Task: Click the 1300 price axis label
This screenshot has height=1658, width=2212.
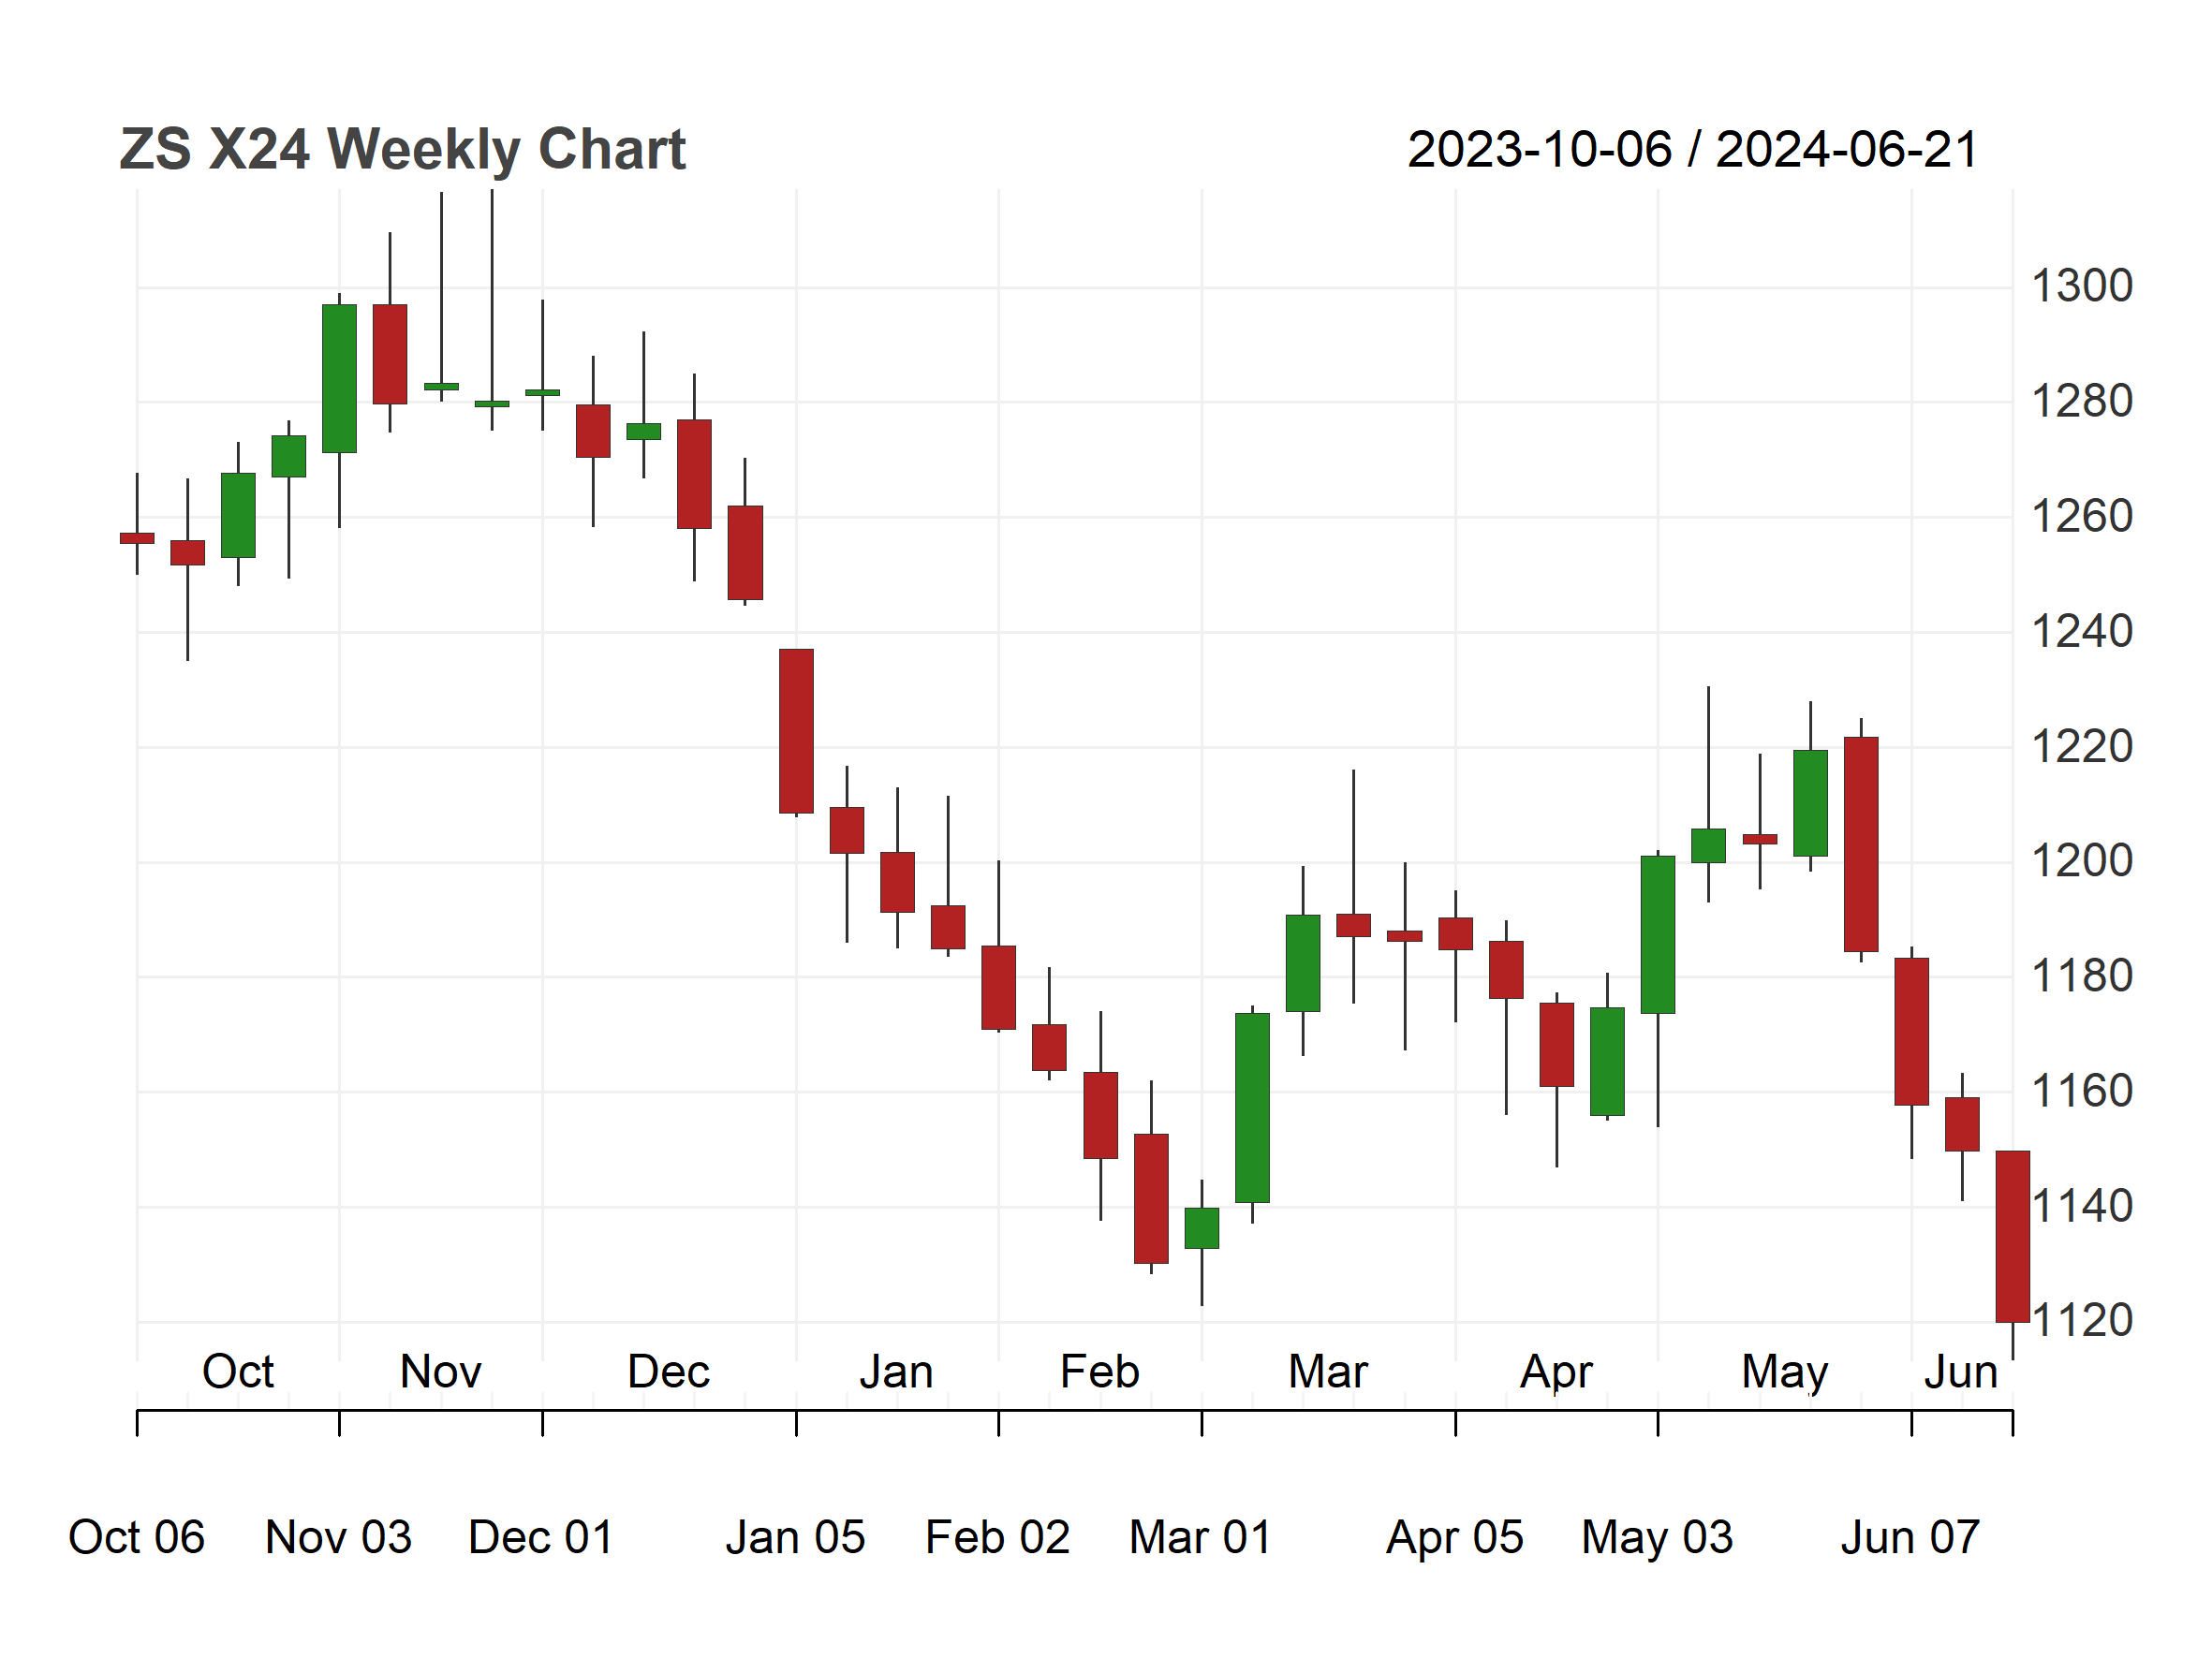Action: pos(2082,286)
